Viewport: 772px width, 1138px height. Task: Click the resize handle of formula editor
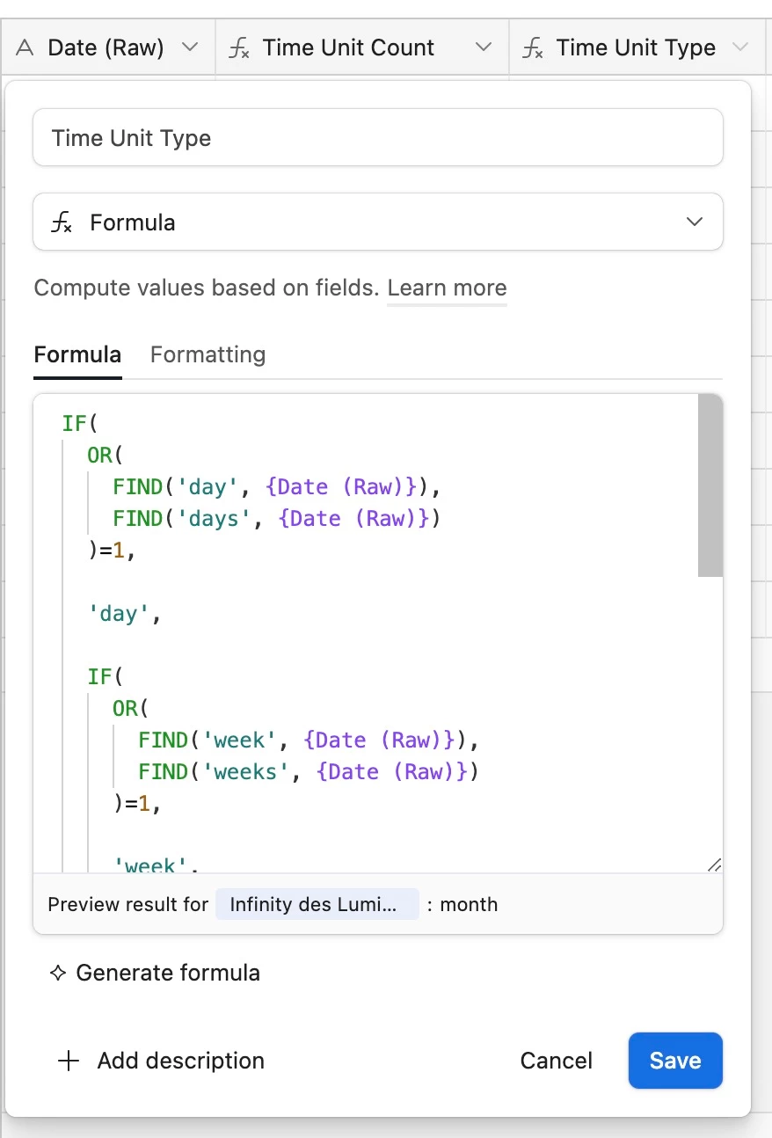(714, 865)
